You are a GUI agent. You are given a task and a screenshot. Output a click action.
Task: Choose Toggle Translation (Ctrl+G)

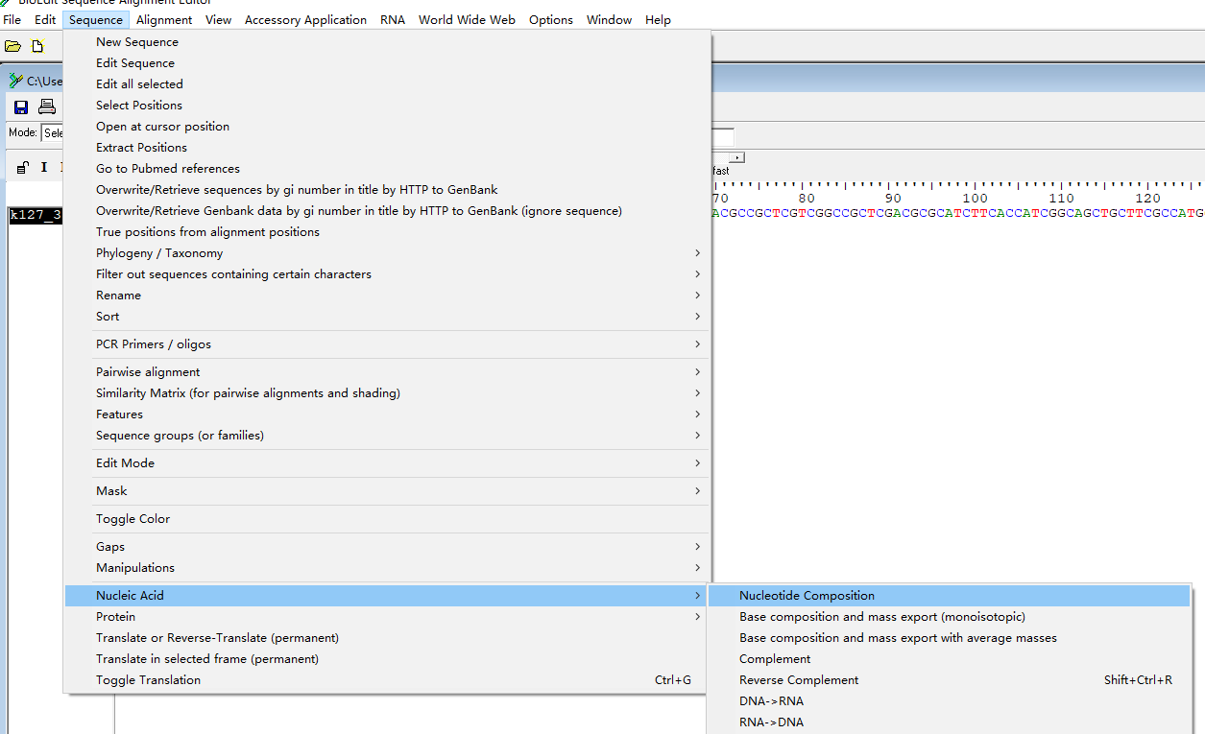click(387, 680)
